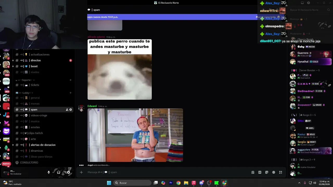Invite people to the spam channel

[x=67, y=110]
